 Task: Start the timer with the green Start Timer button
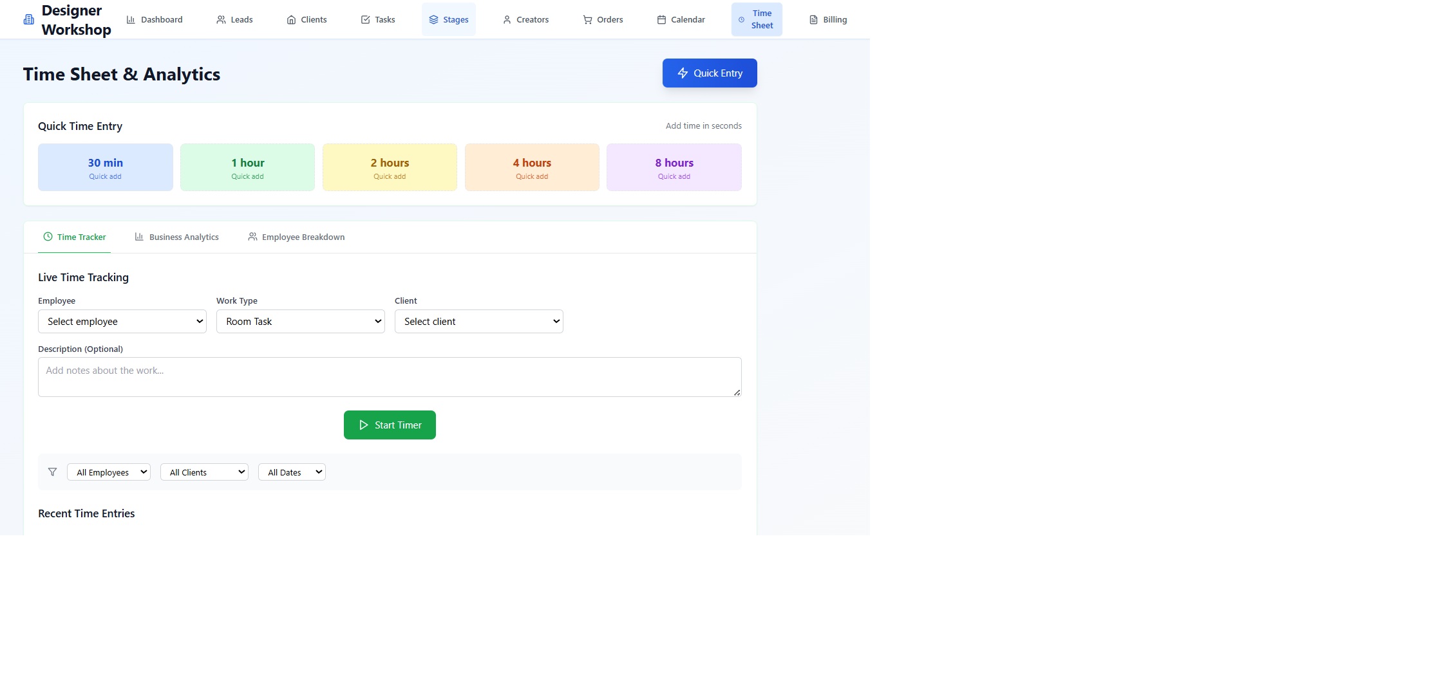[x=390, y=425]
